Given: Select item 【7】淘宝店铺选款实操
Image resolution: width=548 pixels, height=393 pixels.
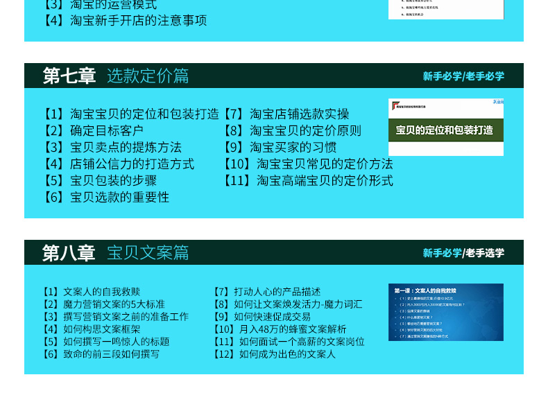Looking at the screenshot, I should [286, 114].
